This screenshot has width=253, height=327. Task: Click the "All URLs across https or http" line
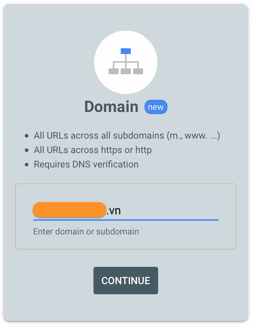pos(93,150)
